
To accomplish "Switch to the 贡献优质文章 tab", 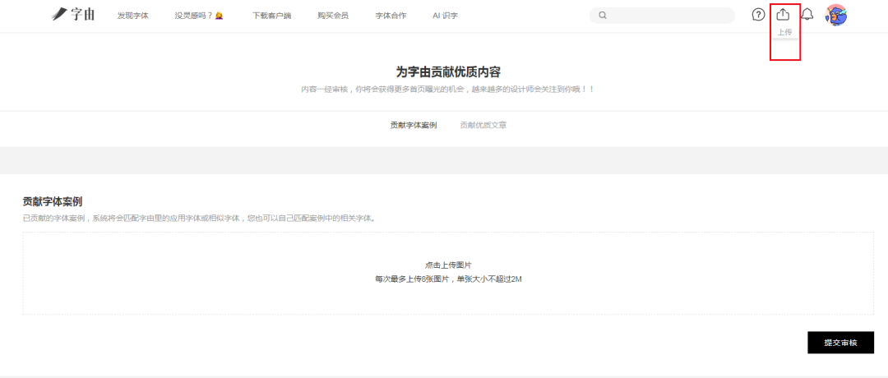I will coord(483,125).
